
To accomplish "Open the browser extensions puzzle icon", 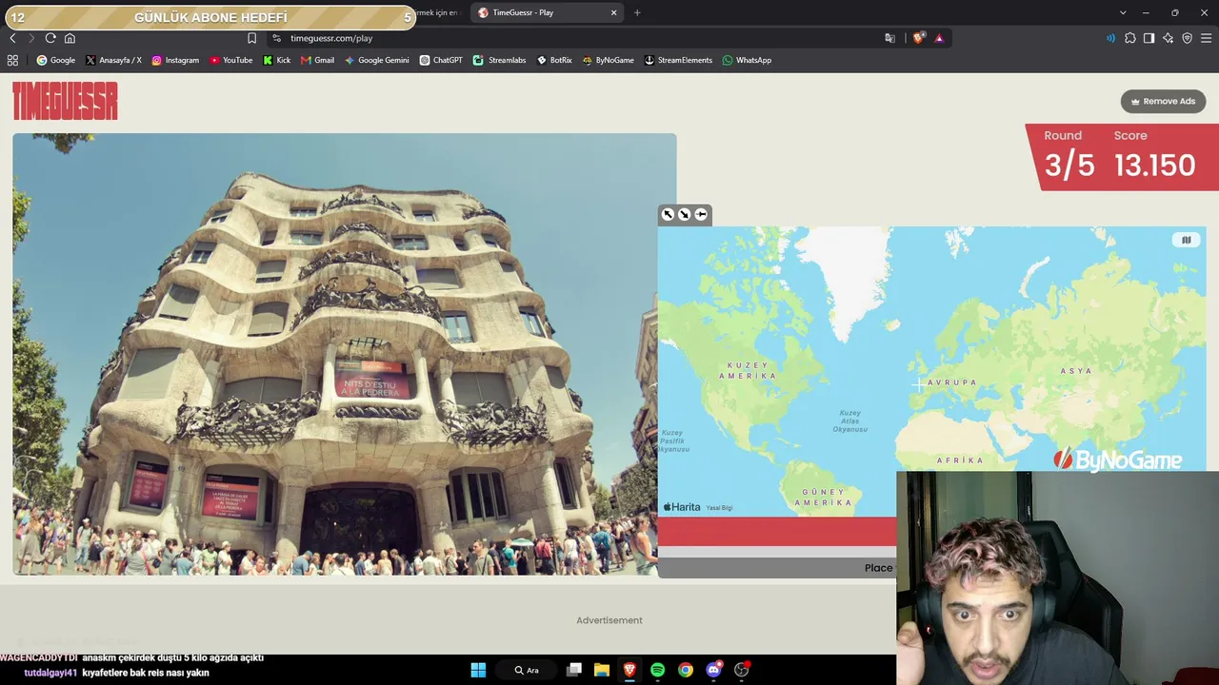I will click(1130, 38).
